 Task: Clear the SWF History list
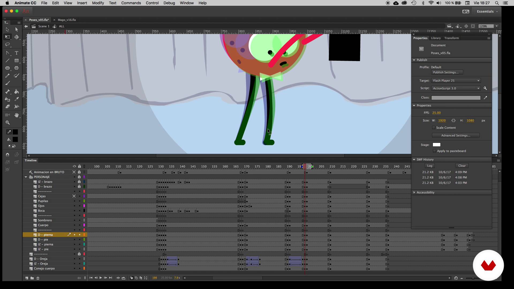coord(462,166)
